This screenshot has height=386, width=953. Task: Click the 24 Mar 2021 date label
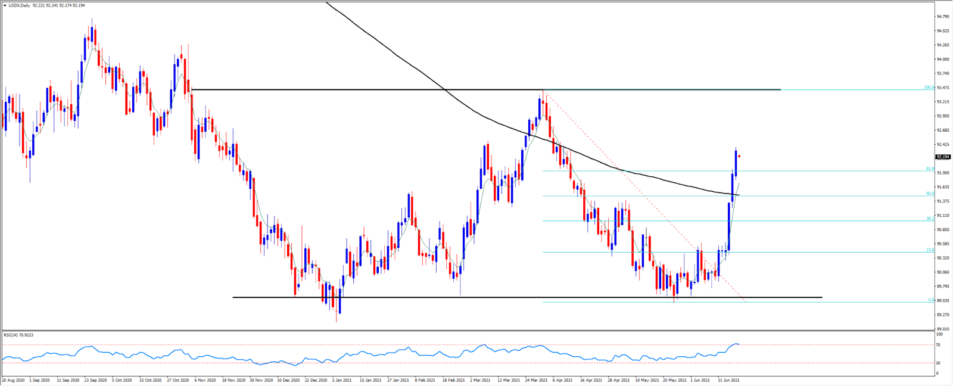point(535,379)
